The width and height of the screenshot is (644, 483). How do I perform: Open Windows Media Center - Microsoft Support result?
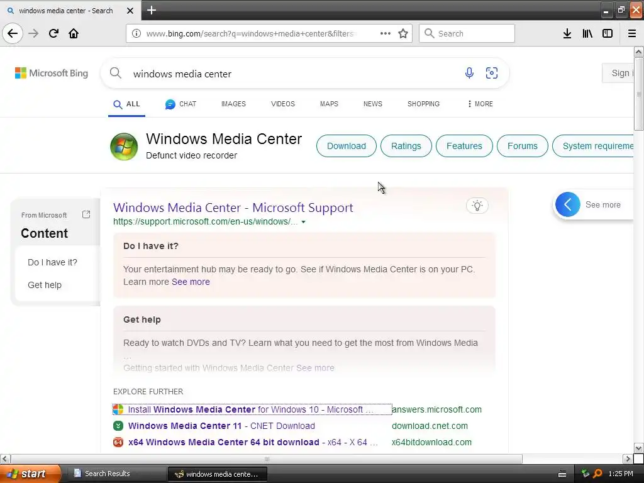tap(233, 208)
